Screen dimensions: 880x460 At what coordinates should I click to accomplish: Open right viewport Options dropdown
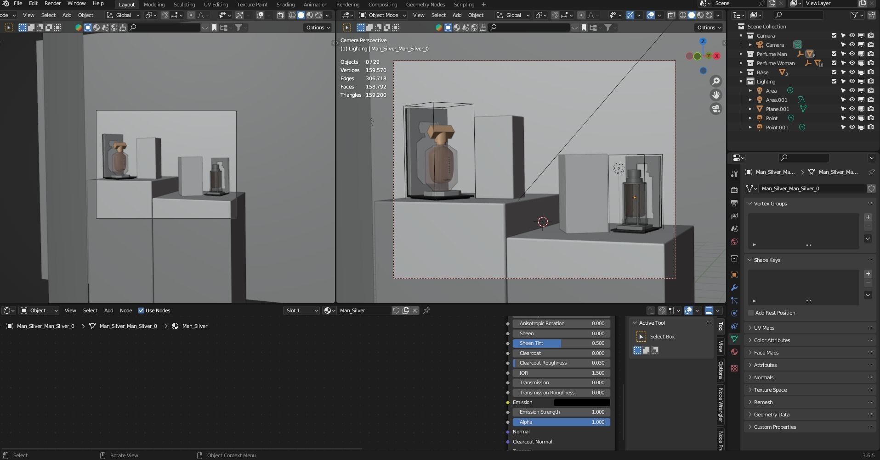point(709,28)
